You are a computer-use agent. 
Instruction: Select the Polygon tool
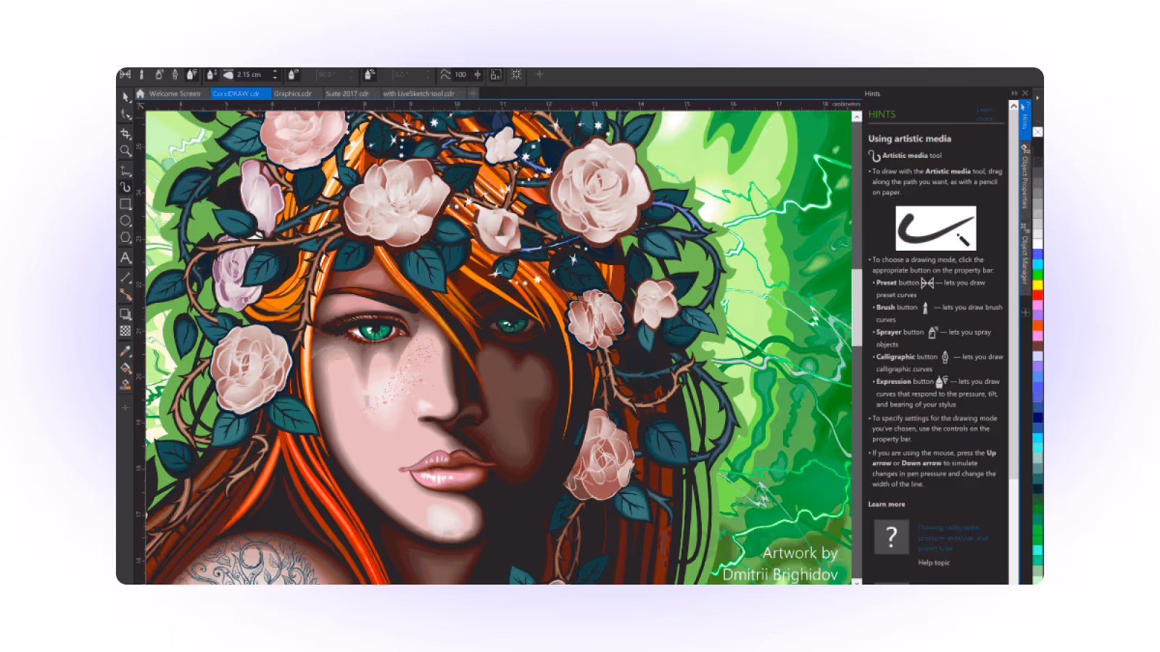click(125, 238)
